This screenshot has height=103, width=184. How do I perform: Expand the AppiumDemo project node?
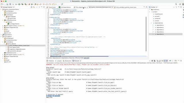tap(1, 35)
